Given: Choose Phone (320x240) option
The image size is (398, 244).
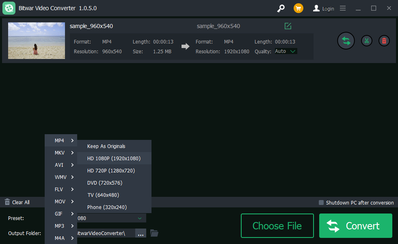Looking at the screenshot, I should click(x=114, y=207).
